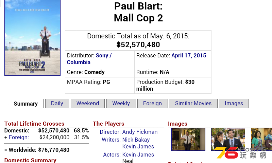This screenshot has width=272, height=163.
Task: View the thumbnail of woman and suited man
Action: pos(228,140)
